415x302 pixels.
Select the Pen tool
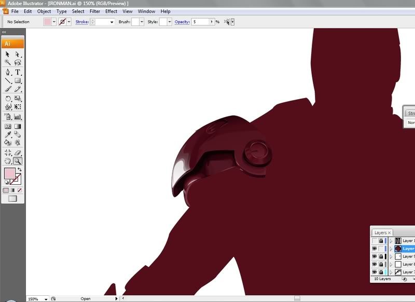coord(8,72)
